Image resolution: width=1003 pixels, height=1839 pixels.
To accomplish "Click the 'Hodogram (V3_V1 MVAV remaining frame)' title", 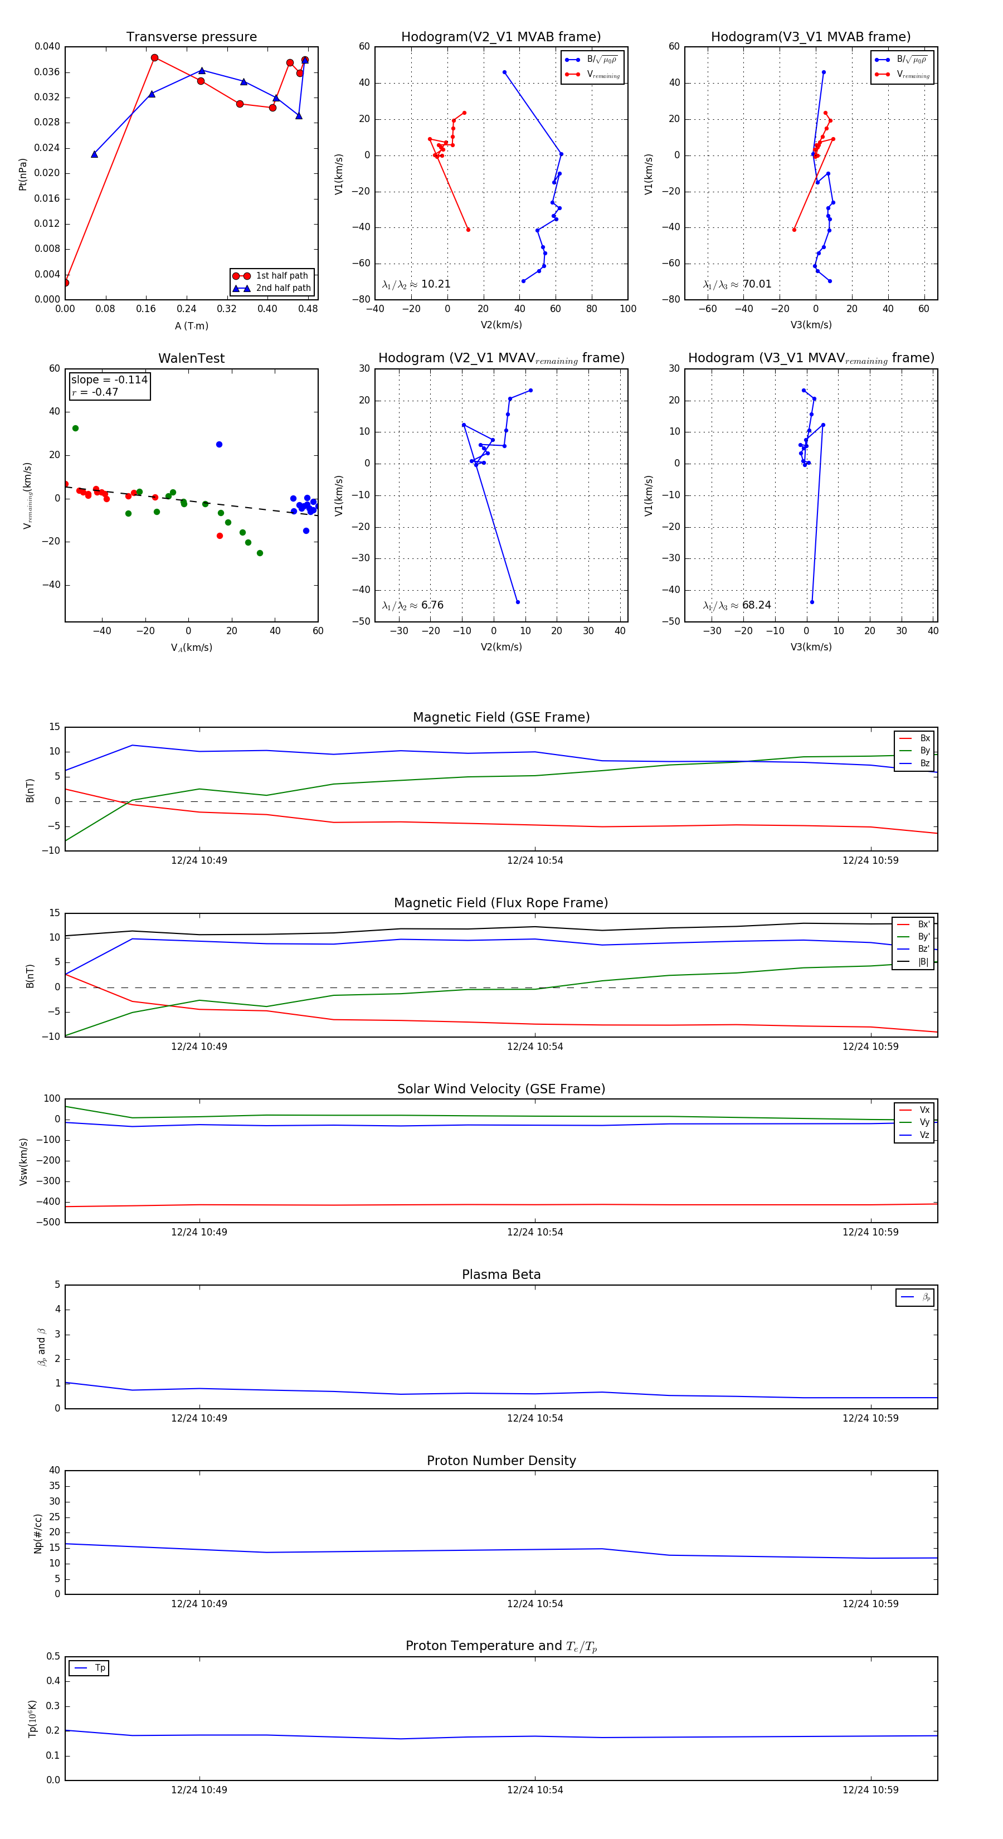I will (x=811, y=358).
